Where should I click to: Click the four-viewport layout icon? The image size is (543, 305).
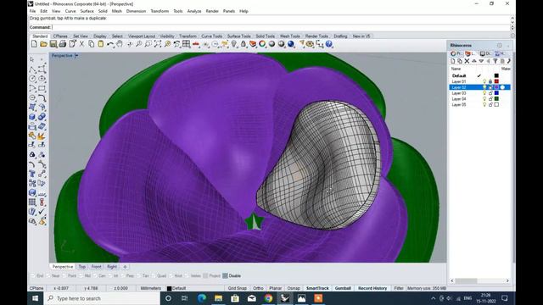click(187, 44)
